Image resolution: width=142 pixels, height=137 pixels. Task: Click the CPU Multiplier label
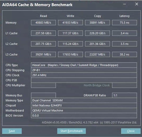click(15, 85)
